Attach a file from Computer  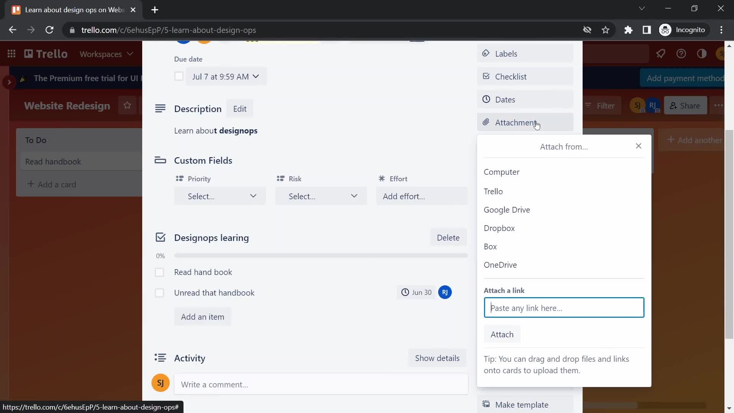[564, 172]
